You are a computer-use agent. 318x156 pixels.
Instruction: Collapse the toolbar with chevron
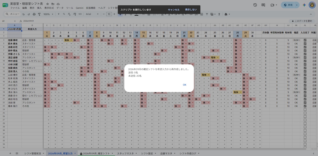(311, 14)
